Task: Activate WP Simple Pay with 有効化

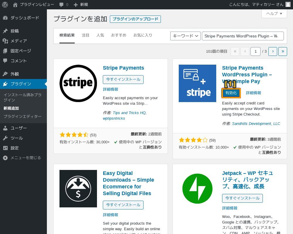Action: (x=231, y=93)
